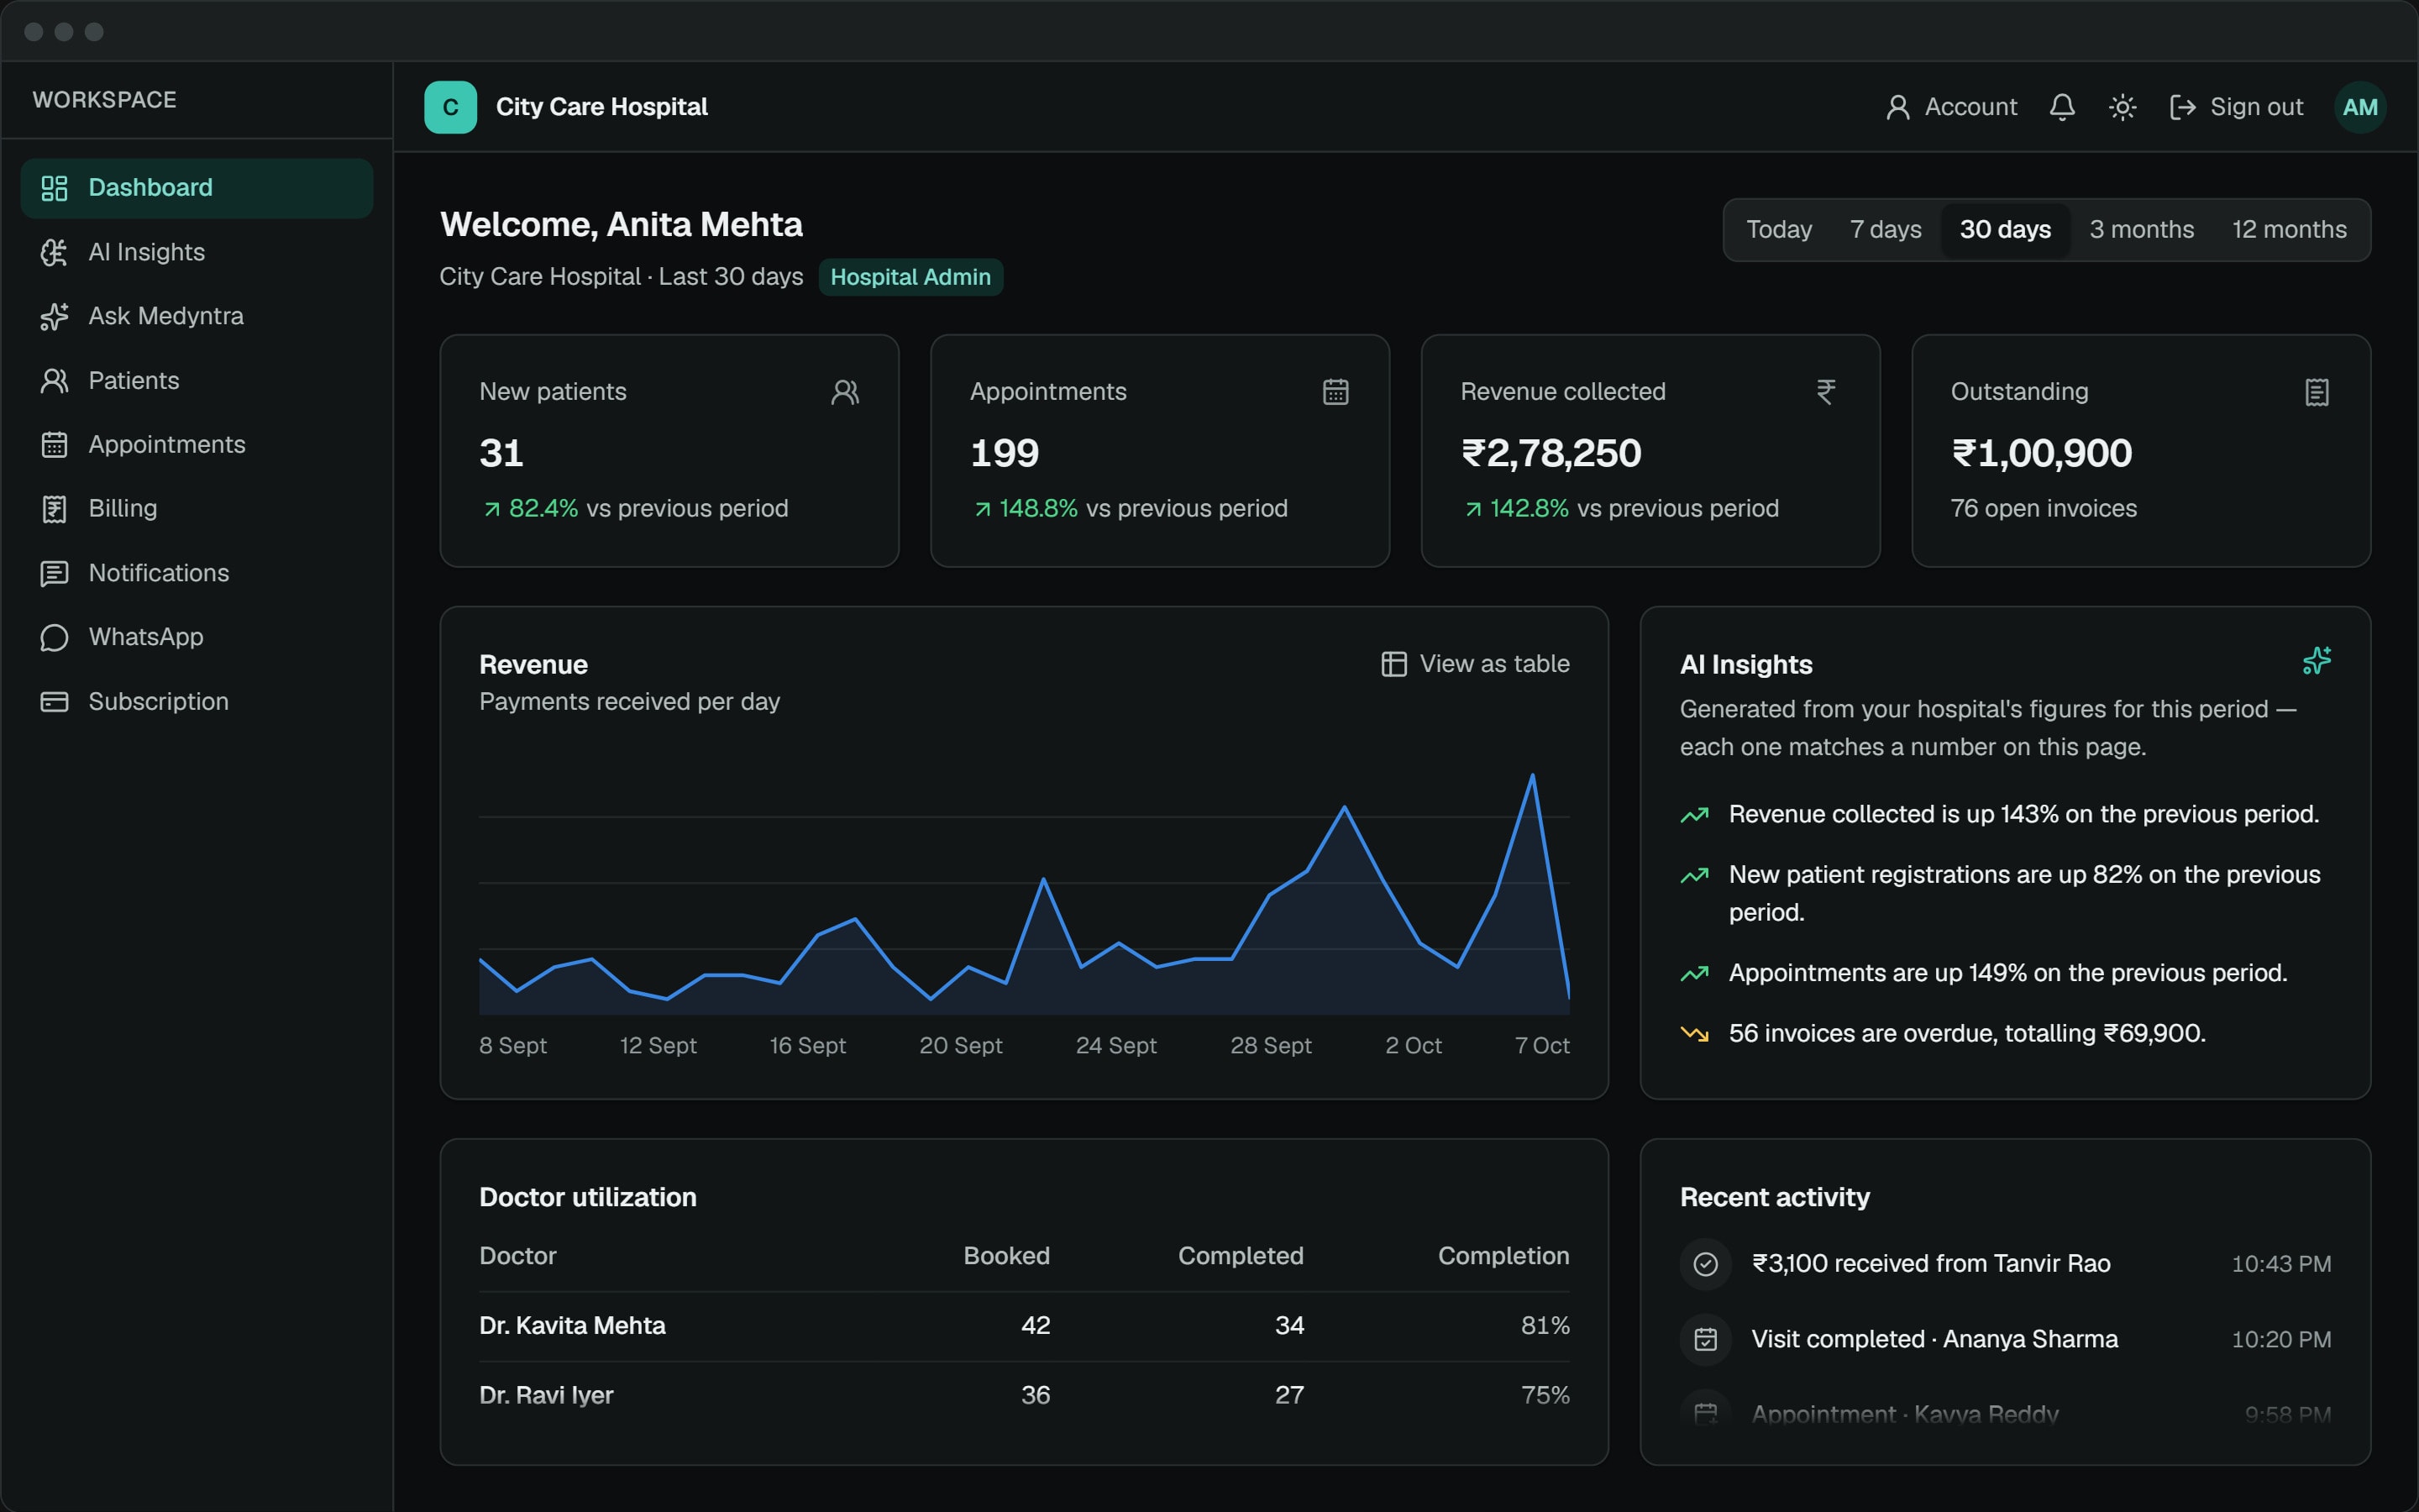
Task: Click the Subscription card icon in sidebar
Action: pyautogui.click(x=54, y=702)
